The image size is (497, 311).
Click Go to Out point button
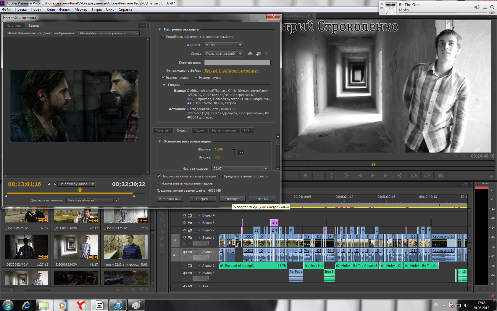click(399, 175)
